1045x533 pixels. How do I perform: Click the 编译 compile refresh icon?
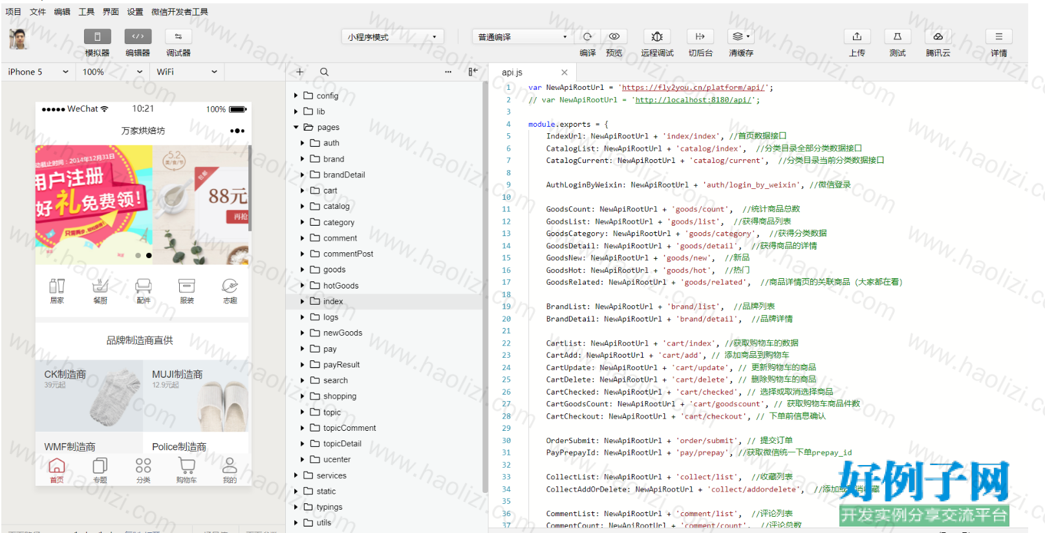click(587, 37)
